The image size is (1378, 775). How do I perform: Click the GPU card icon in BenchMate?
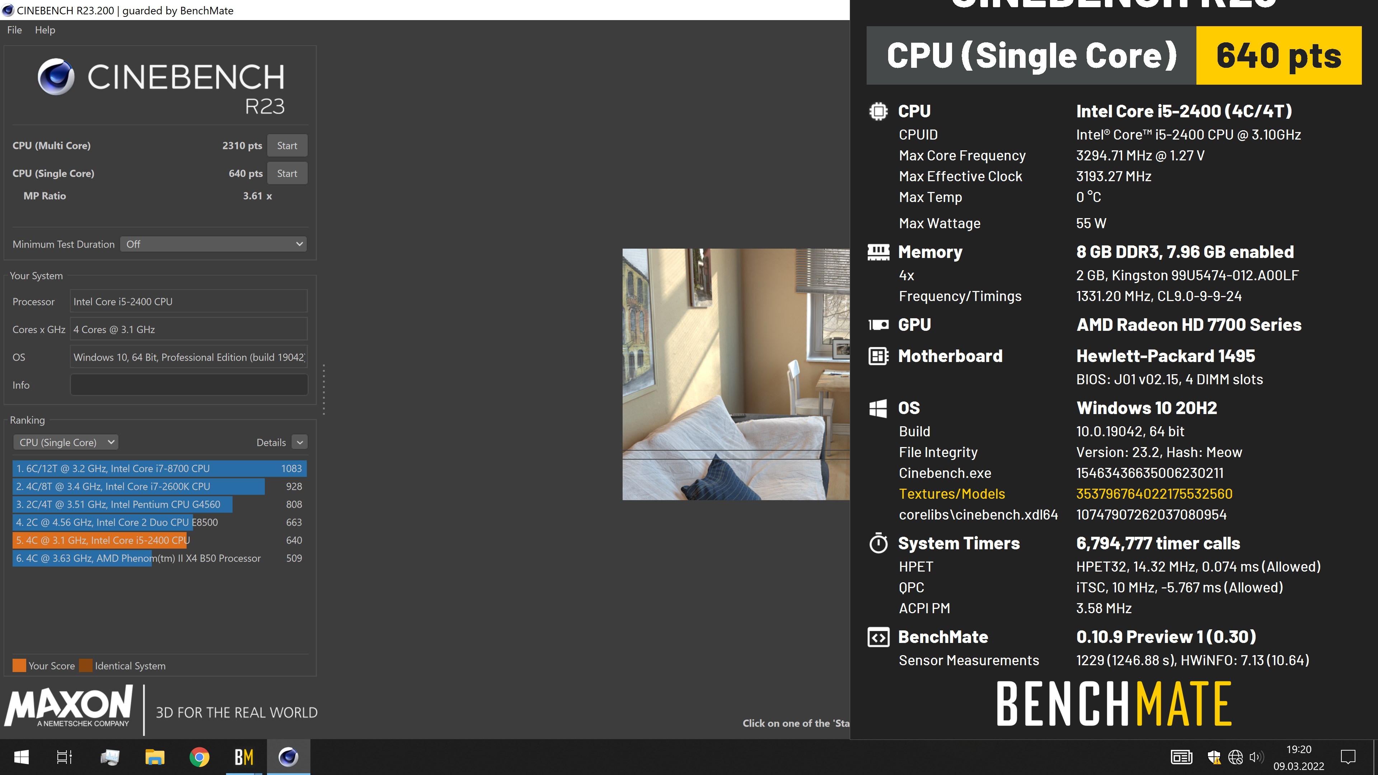878,325
